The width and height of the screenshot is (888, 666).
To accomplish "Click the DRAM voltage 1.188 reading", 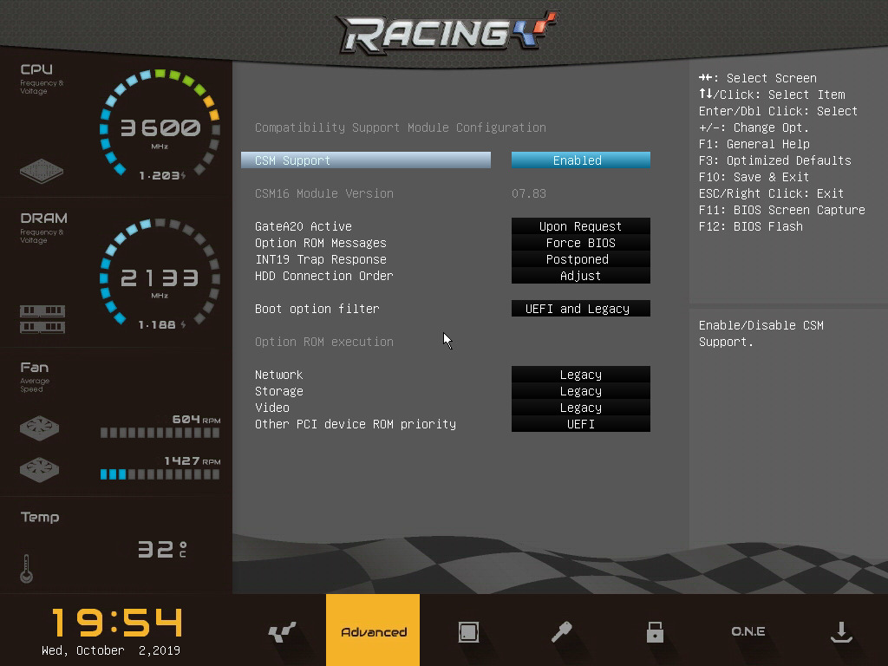I will click(162, 324).
